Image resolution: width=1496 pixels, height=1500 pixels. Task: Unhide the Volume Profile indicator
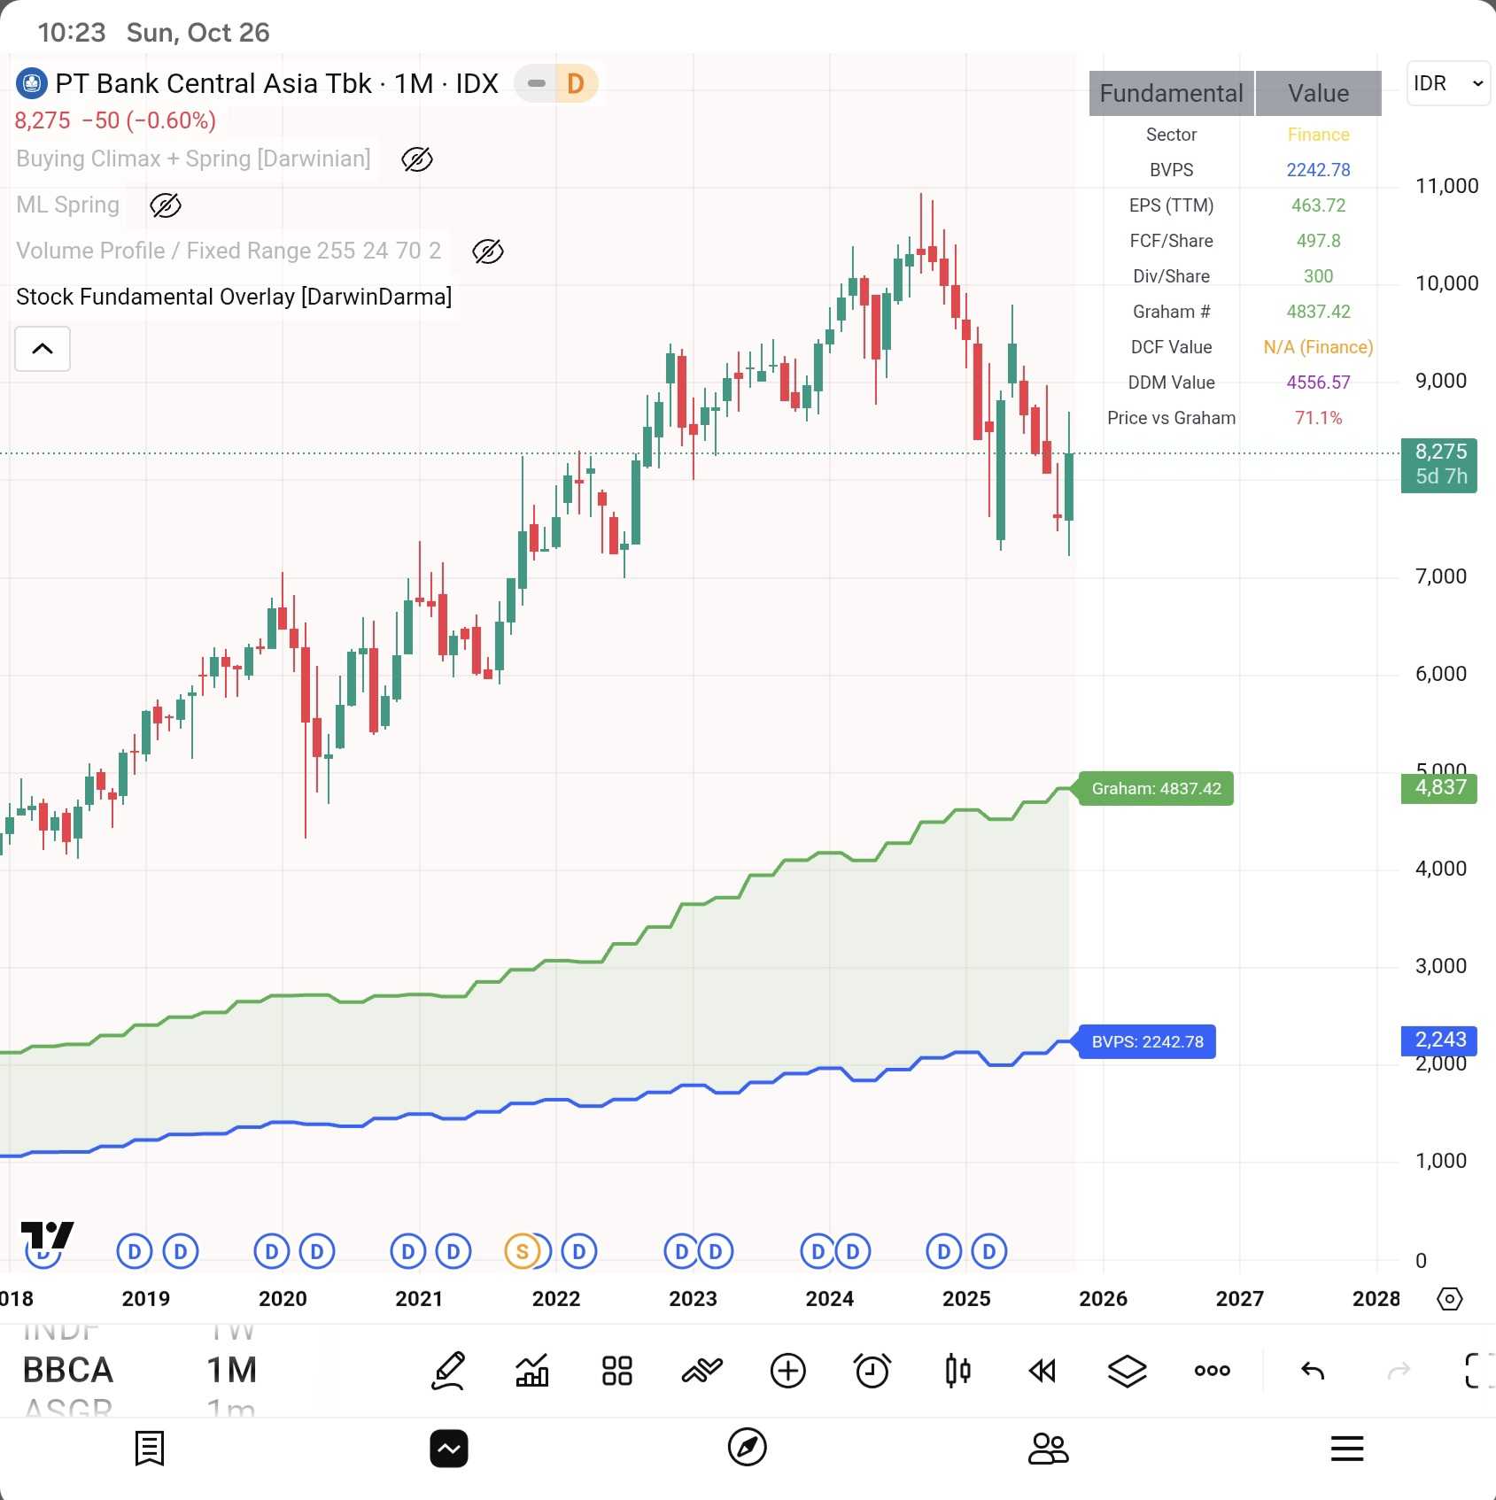(487, 251)
